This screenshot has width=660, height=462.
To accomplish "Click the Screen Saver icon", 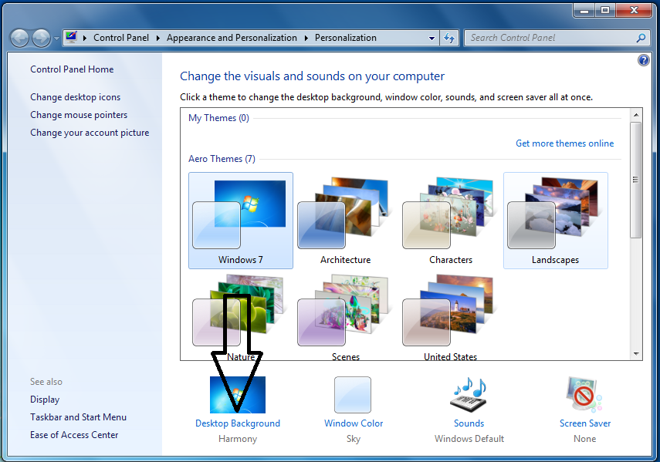I will click(x=584, y=394).
